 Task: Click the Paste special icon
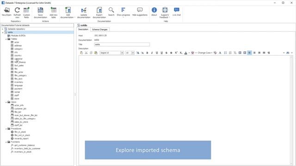click(96, 53)
